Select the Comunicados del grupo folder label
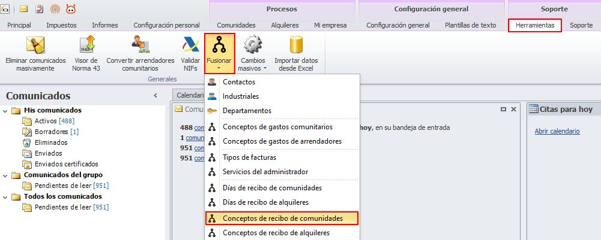The image size is (601, 240). coord(63,175)
